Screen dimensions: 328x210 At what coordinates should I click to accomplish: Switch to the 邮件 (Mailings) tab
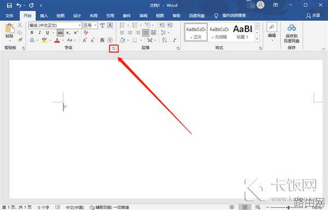[x=127, y=16]
